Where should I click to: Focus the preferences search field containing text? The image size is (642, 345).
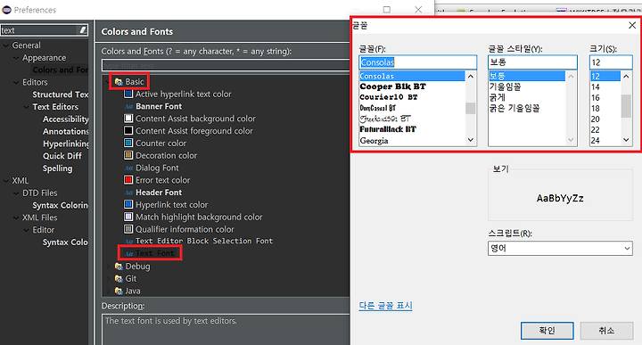pos(39,30)
